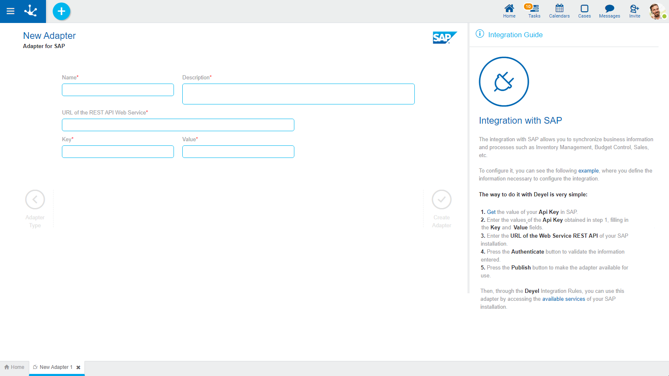
Task: Select the REST API URL field
Action: pyautogui.click(x=178, y=125)
